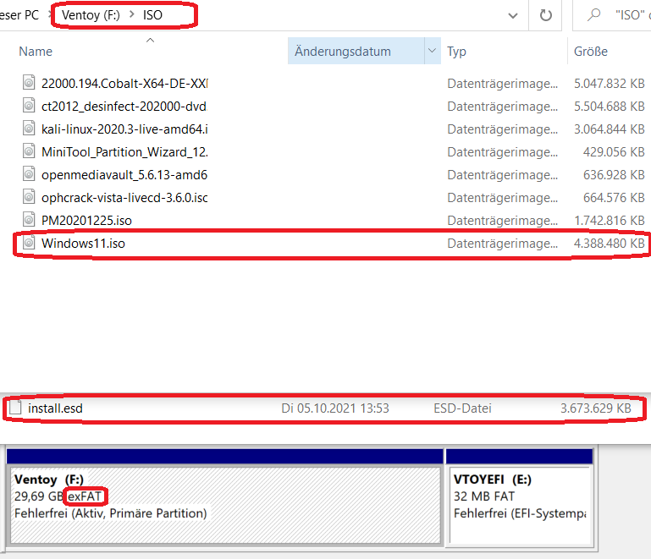Click Datenträgerimage type of PM20201225.iso row
651x559 pixels.
click(x=502, y=221)
